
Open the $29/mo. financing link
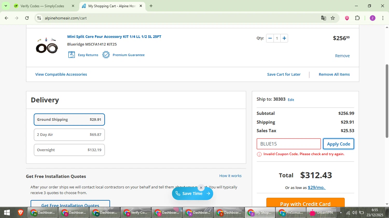pyautogui.click(x=316, y=187)
